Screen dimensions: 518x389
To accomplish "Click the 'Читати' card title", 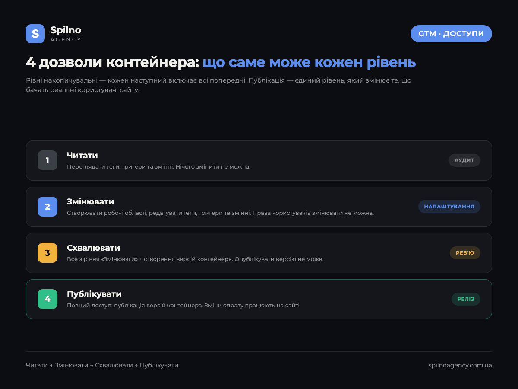I will [82, 155].
